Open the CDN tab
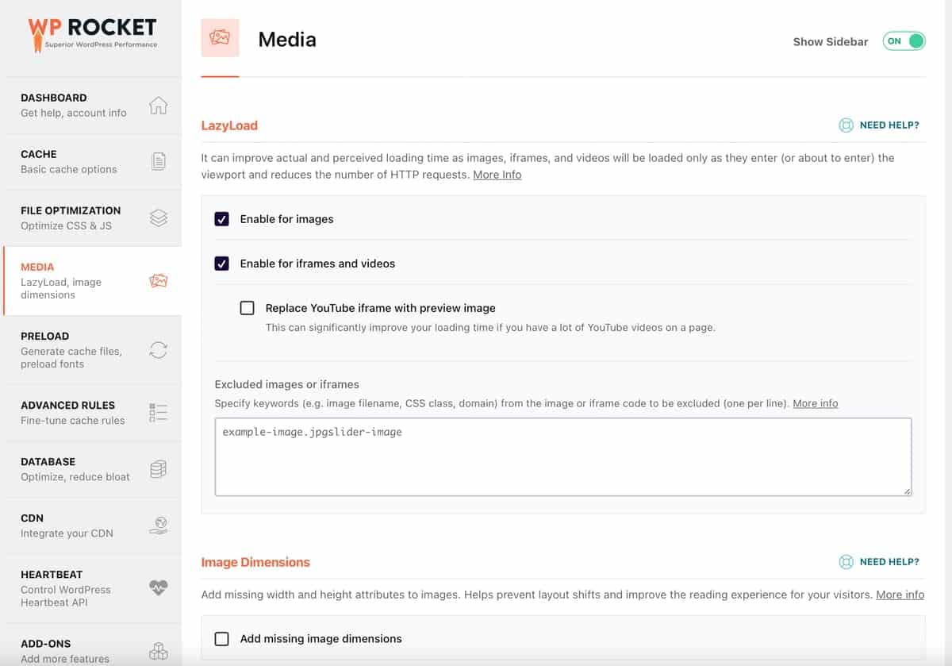This screenshot has height=666, width=952. [92, 525]
